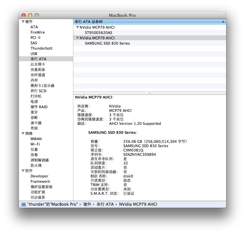Click NVidia MCP79 AHCI in the path bar
The height and width of the screenshot is (234, 245).
pos(138,204)
